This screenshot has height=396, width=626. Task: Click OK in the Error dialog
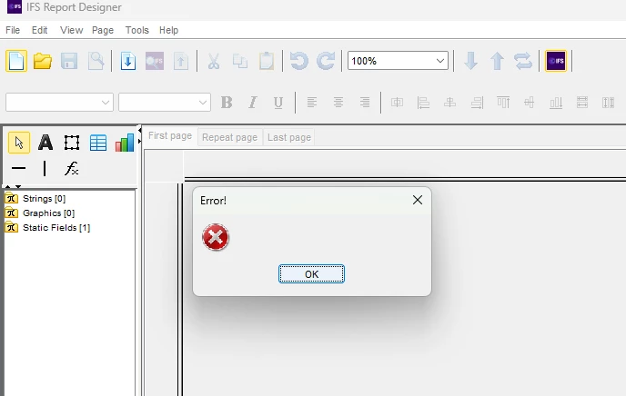coord(311,274)
